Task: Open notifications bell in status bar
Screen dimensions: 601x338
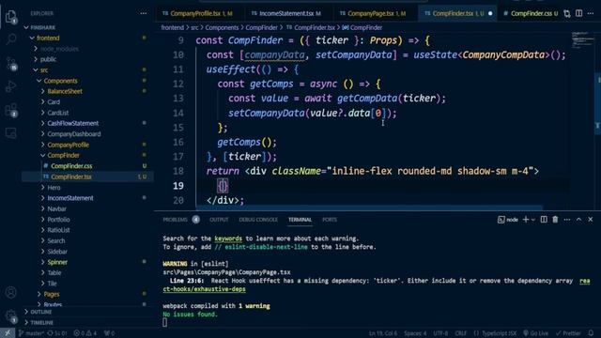Action: (x=591, y=333)
